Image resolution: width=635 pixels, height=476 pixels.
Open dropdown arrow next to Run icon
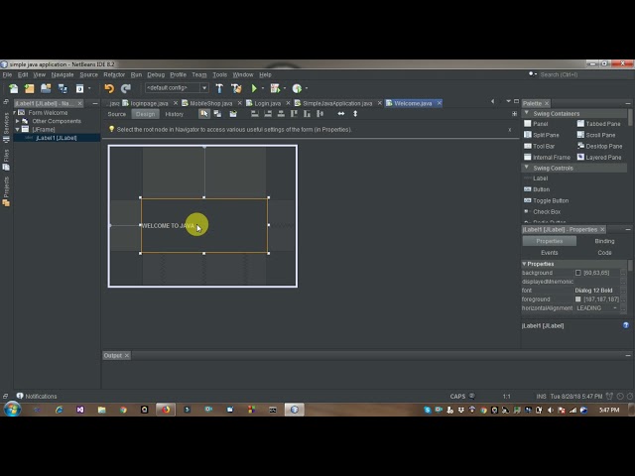pyautogui.click(x=263, y=88)
